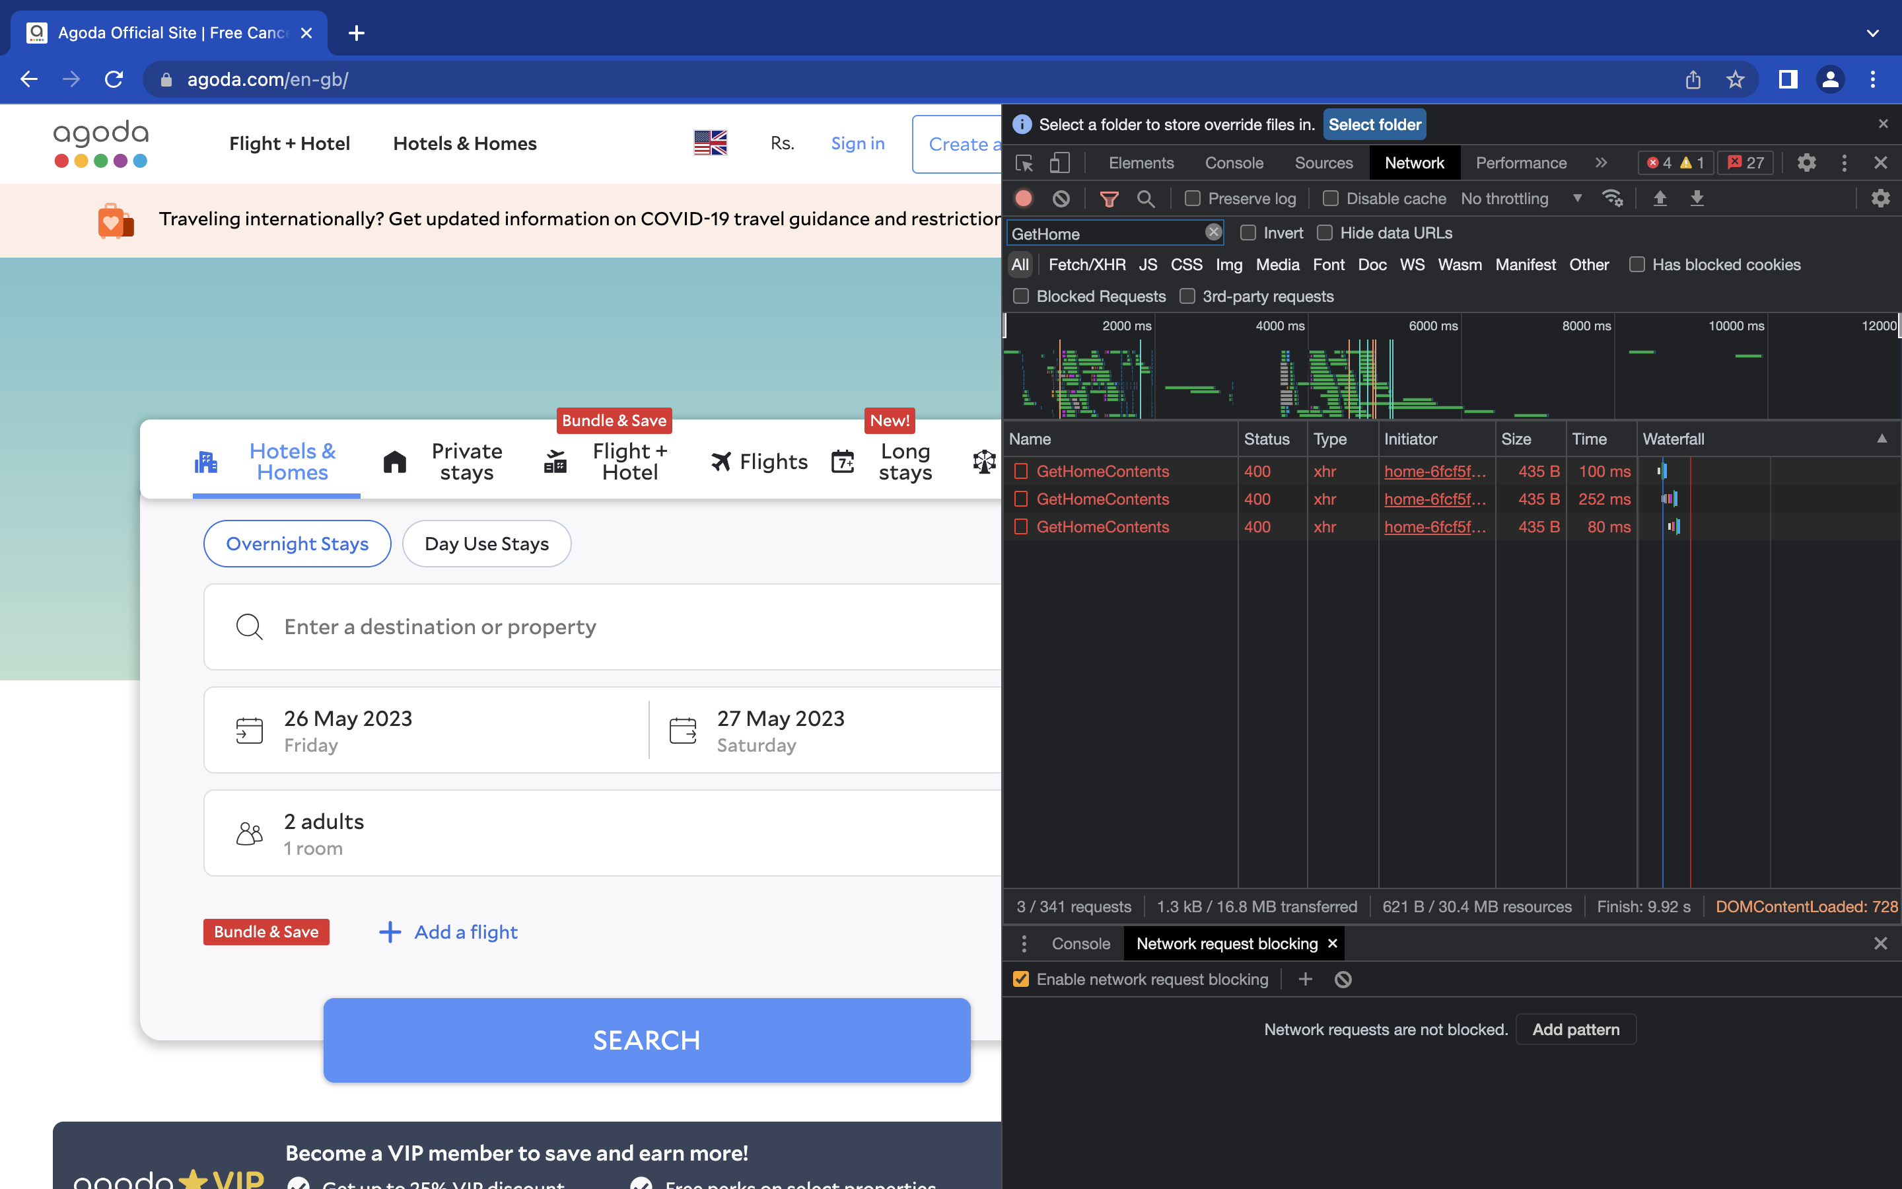The width and height of the screenshot is (1902, 1189).
Task: Select the Flights tab
Action: click(x=759, y=462)
